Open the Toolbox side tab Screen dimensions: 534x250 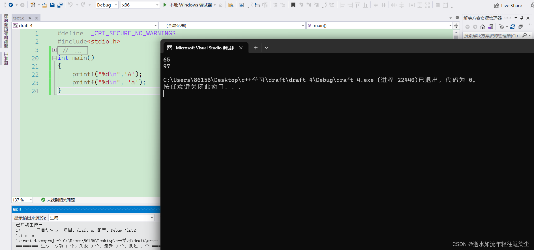point(6,58)
